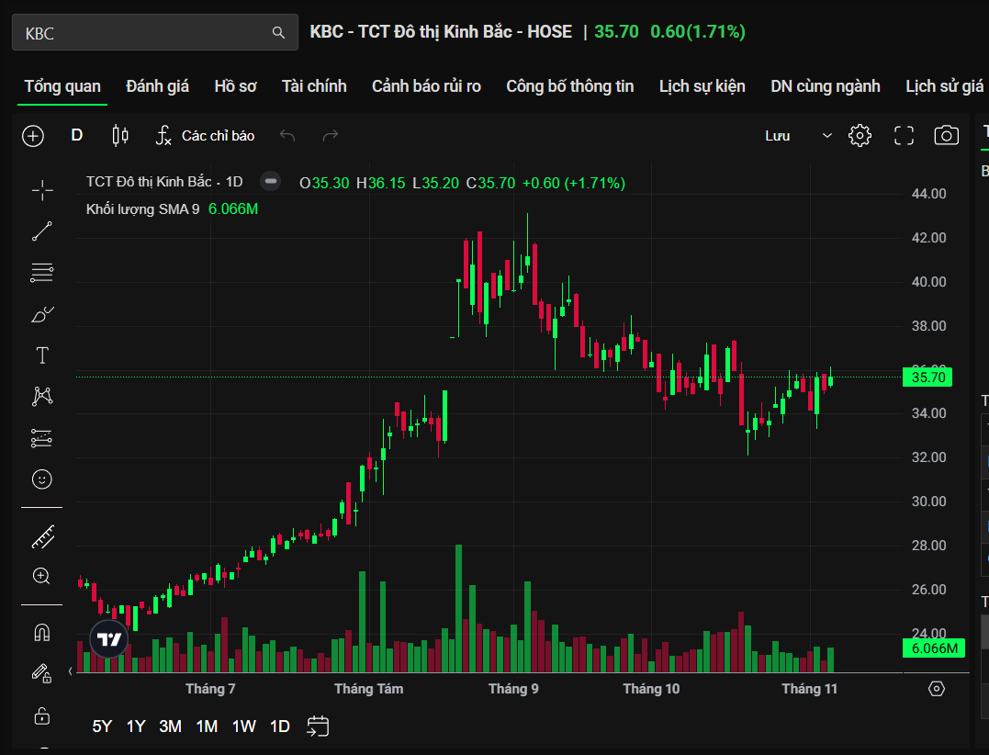Toggle magnet mode on the drawing toolbar
The width and height of the screenshot is (989, 755).
[x=42, y=633]
